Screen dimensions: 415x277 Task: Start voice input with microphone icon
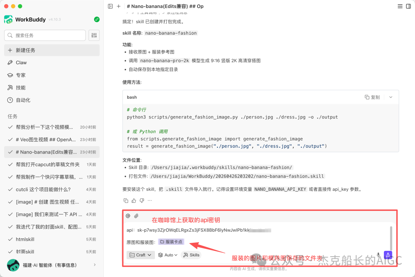378,255
